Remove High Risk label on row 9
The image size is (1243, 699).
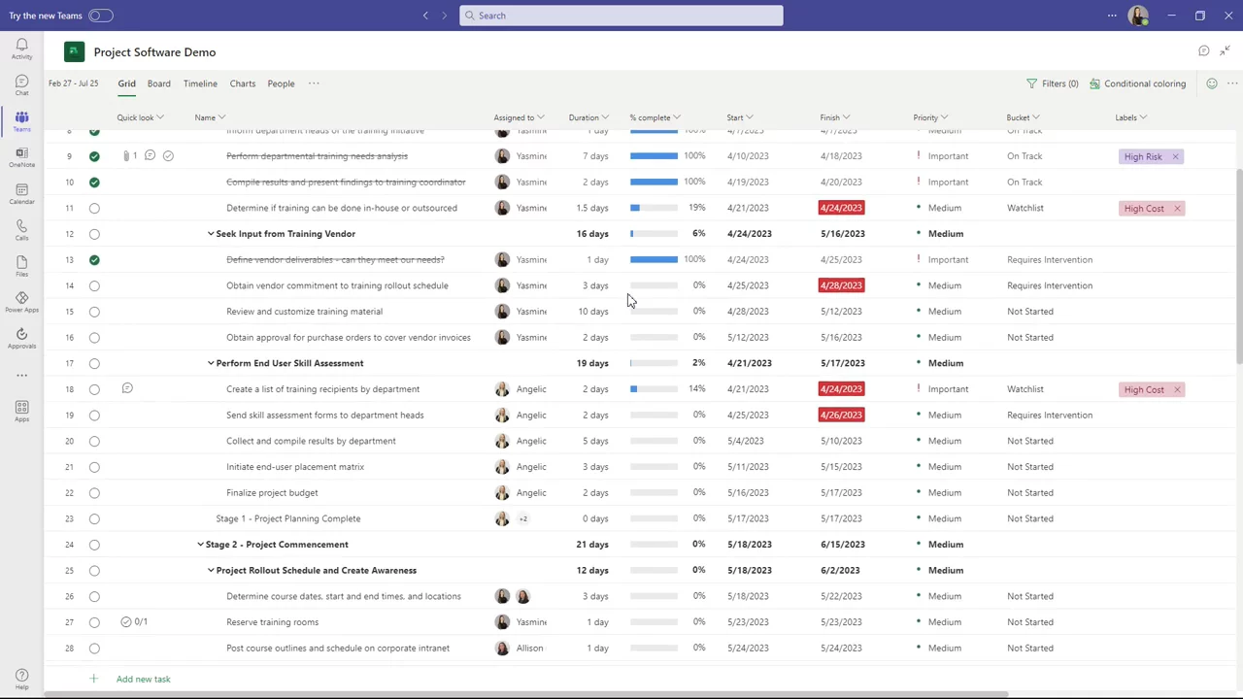pos(1175,156)
